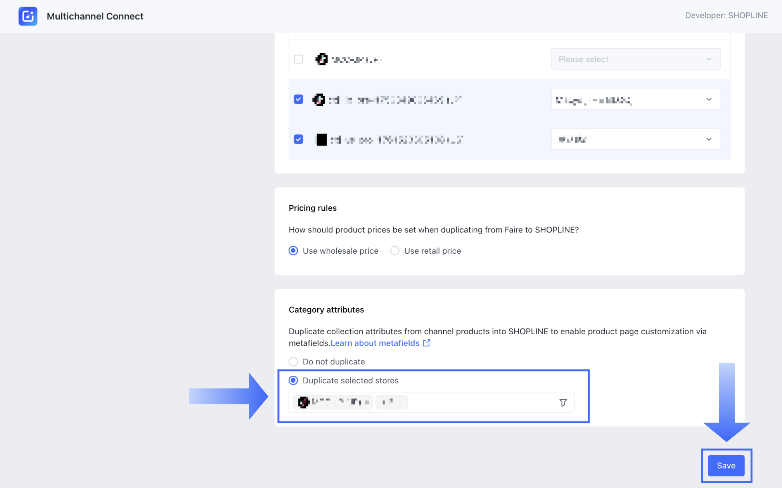Click the Multichannel Connect app logo icon
The height and width of the screenshot is (488, 782).
(28, 16)
